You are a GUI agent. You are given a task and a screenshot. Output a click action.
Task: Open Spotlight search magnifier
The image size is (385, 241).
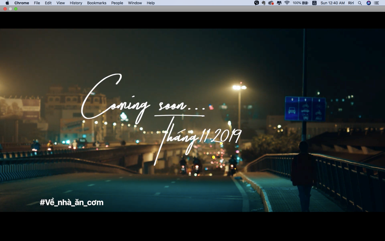pyautogui.click(x=360, y=3)
